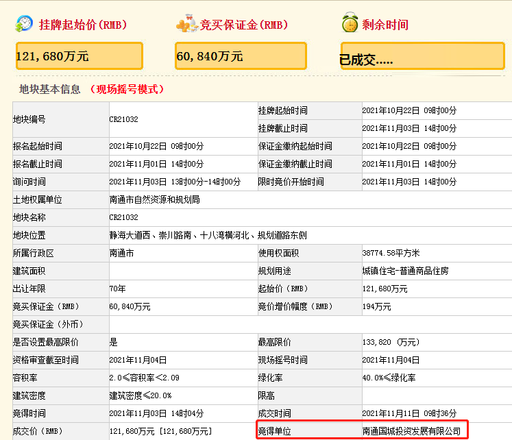The width and height of the screenshot is (512, 440).
Task: Click the 询问时间 value 13时00分-14时00分
Action: (206, 182)
